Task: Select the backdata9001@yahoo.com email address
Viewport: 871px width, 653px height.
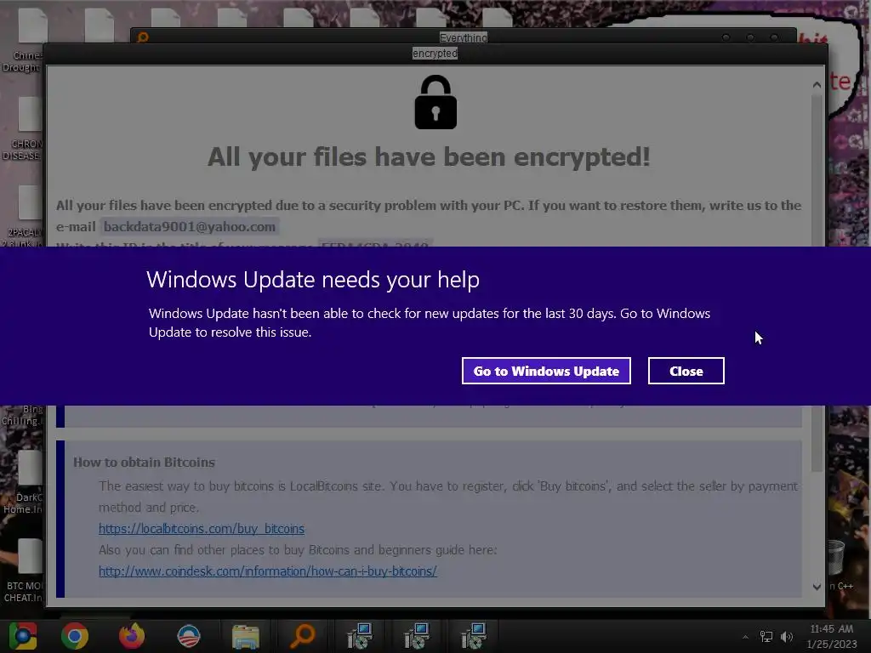Action: pyautogui.click(x=190, y=226)
